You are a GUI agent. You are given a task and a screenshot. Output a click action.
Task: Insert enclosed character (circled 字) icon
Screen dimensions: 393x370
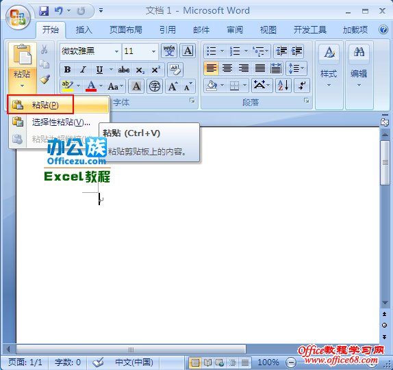[155, 87]
